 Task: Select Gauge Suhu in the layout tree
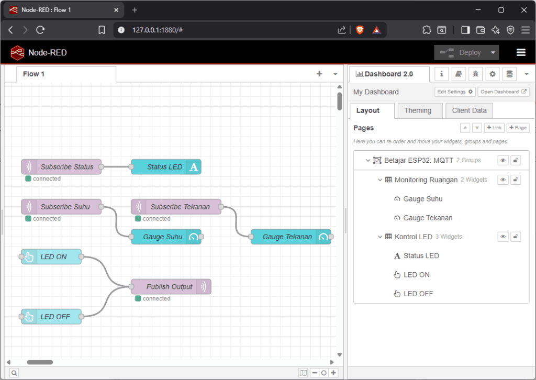(x=423, y=199)
